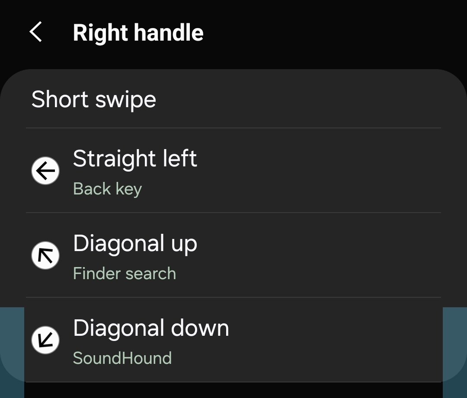
Task: Open SoundHound assigned action
Action: pos(123,358)
